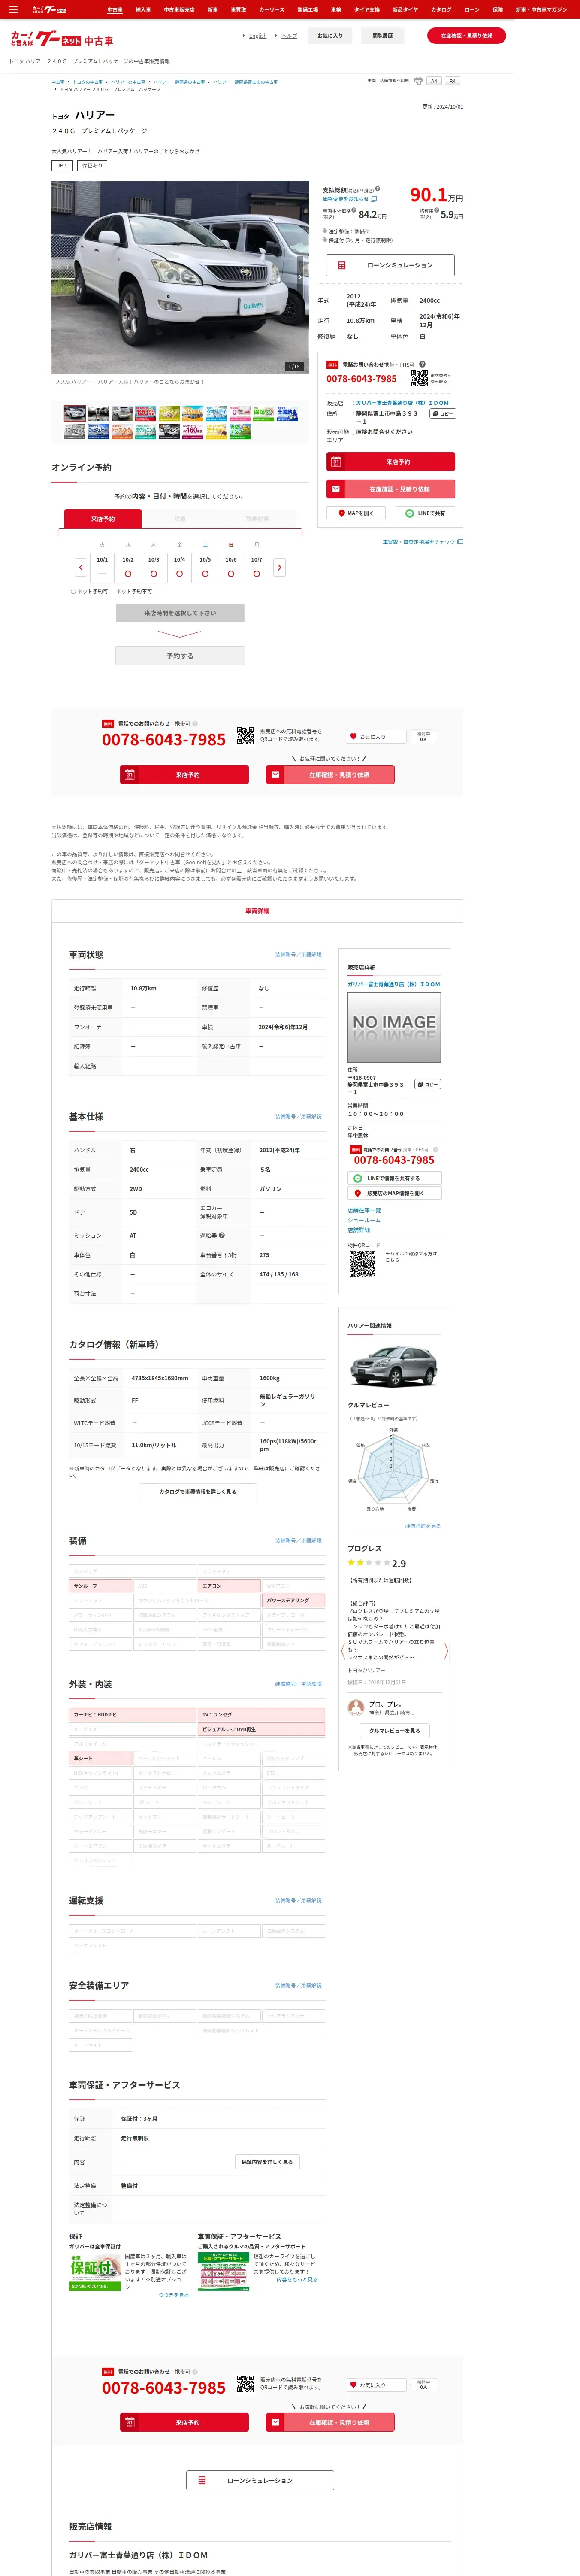This screenshot has width=580, height=2576.
Task: Open bottom ローンシミュレーション button
Action: [260, 2480]
